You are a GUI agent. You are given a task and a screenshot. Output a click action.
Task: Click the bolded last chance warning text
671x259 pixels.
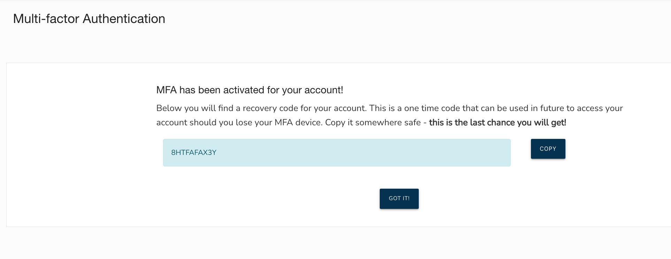coord(497,123)
